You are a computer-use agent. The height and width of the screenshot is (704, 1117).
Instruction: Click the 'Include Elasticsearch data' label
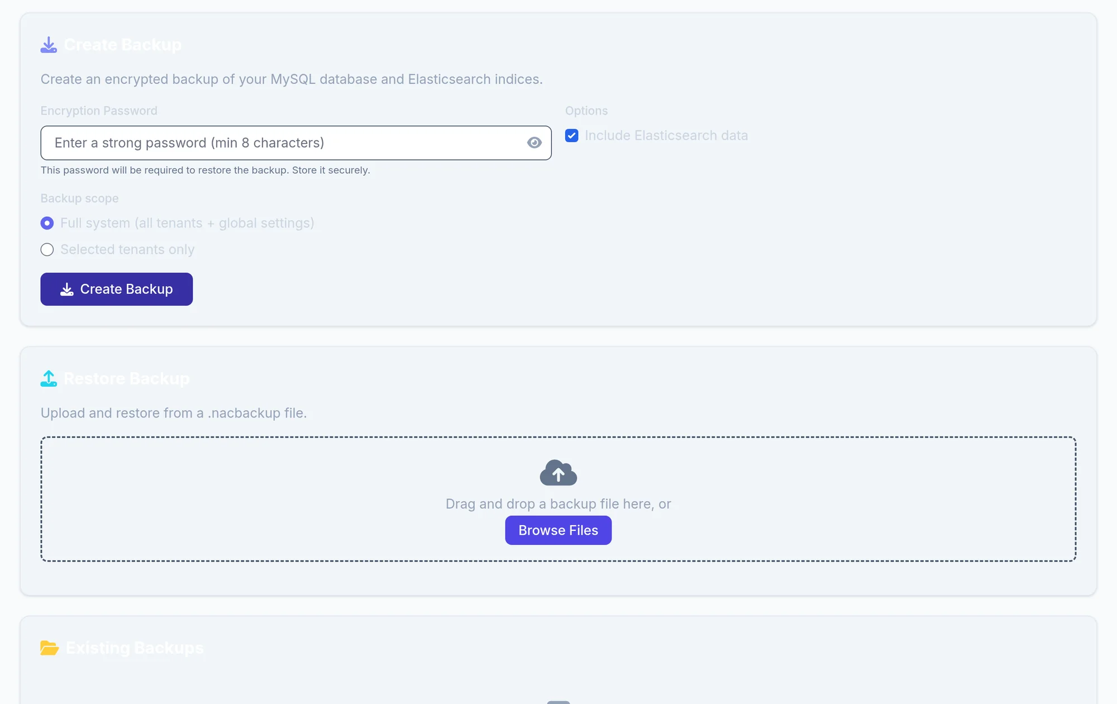[666, 135]
